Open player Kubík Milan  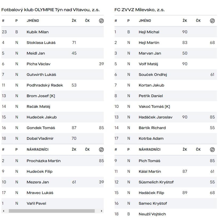[38, 32]
